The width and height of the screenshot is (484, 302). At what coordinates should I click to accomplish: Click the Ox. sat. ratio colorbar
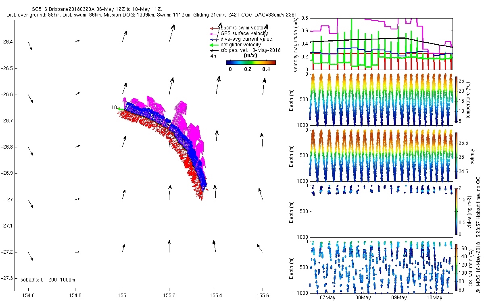pos(456,267)
